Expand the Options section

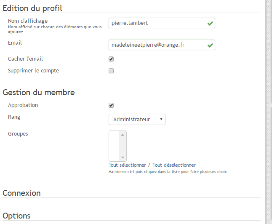pos(16,216)
